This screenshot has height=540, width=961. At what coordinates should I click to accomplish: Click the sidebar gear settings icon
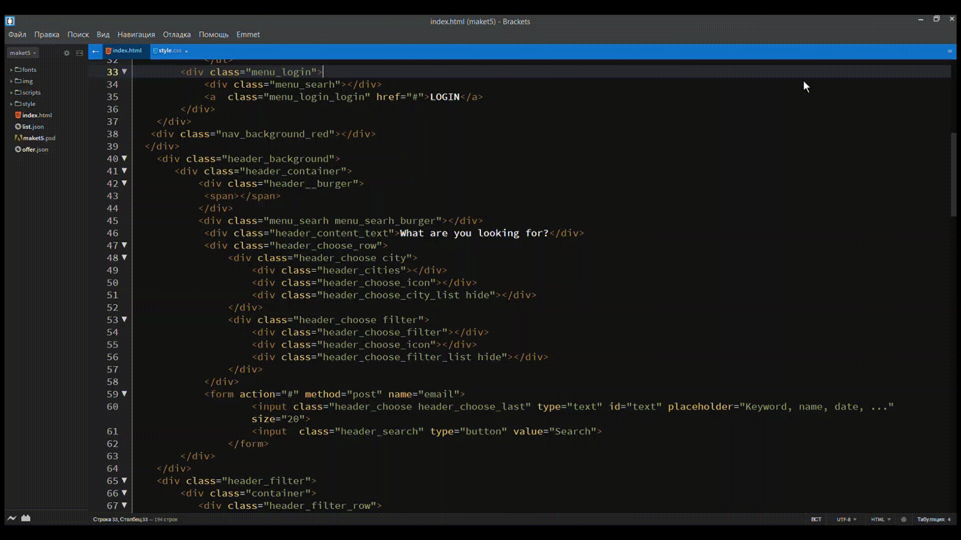tap(67, 53)
